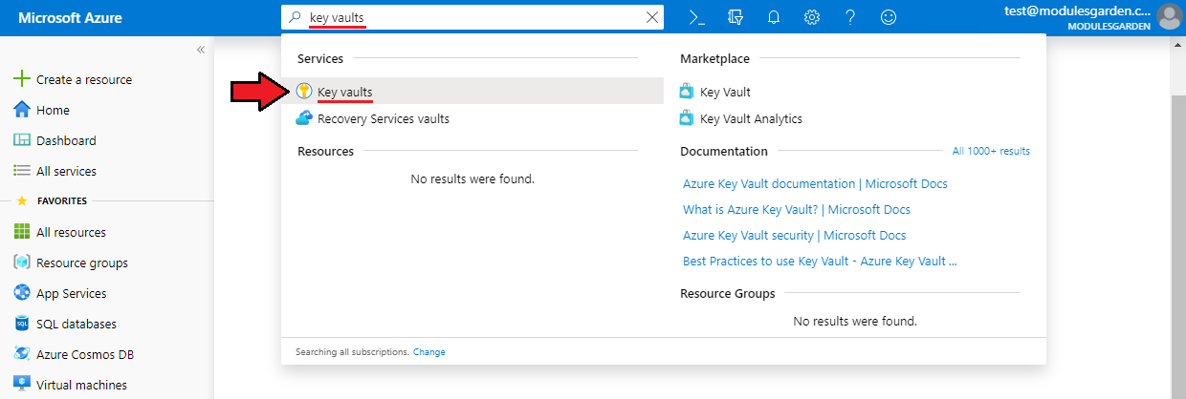View All 1000+ results link
The image size is (1186, 399).
[991, 151]
